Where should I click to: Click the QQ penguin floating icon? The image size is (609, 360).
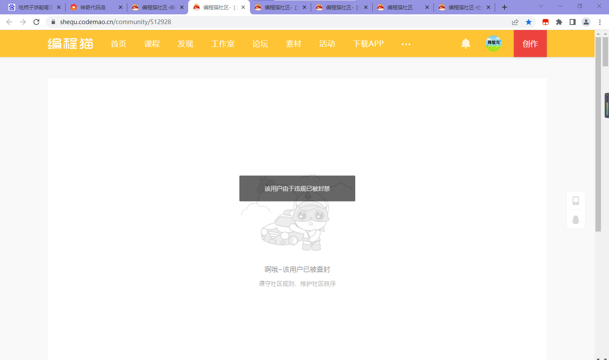(576, 220)
